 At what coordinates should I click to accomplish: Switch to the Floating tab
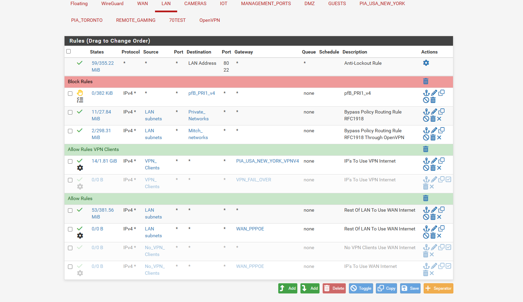point(79,3)
